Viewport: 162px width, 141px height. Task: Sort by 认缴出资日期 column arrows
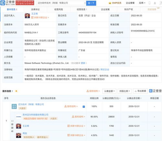[x=141, y=98]
